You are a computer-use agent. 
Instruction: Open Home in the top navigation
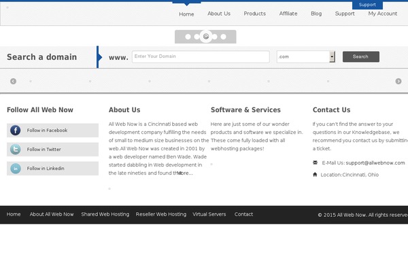point(186,14)
